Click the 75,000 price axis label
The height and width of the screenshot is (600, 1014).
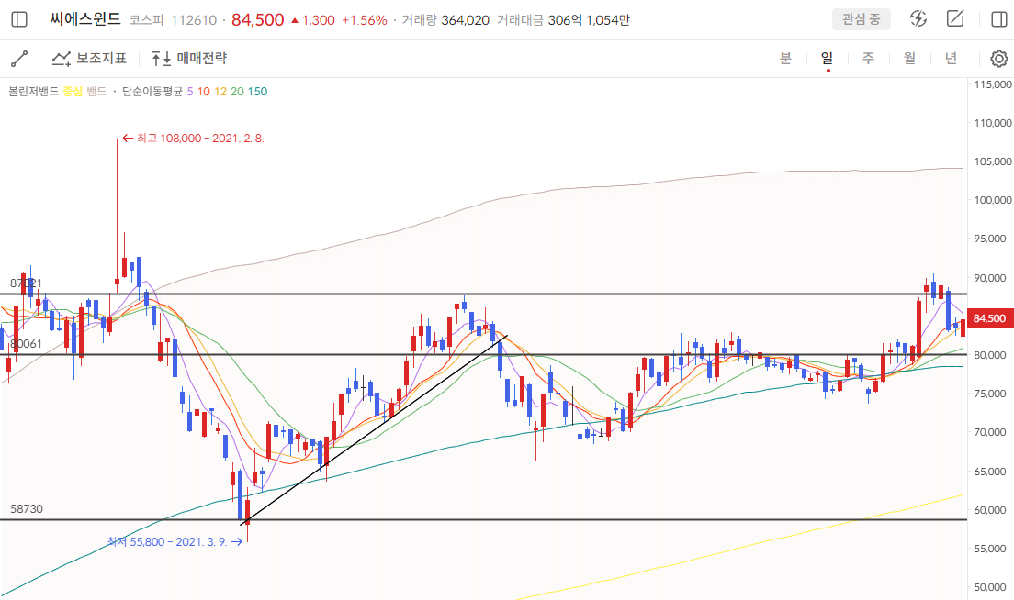tap(990, 394)
